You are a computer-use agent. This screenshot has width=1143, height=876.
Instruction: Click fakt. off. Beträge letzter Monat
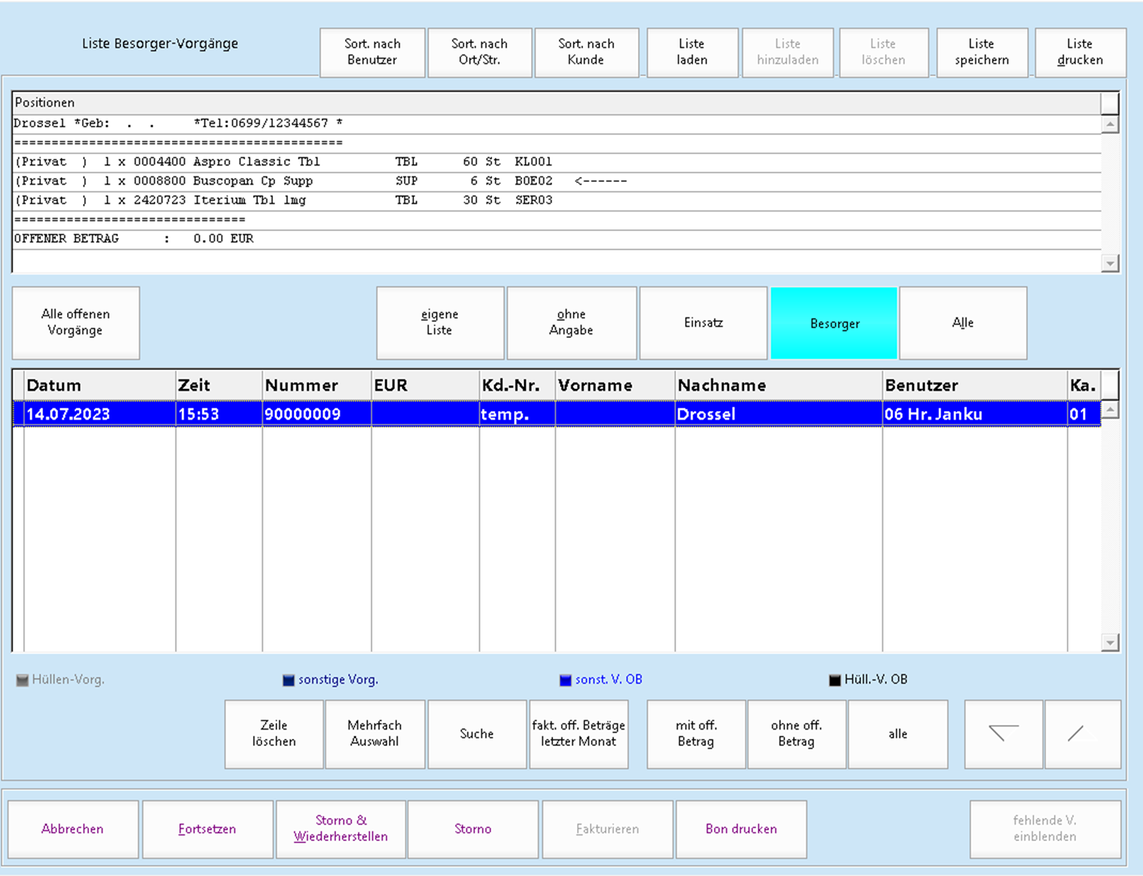pos(578,734)
